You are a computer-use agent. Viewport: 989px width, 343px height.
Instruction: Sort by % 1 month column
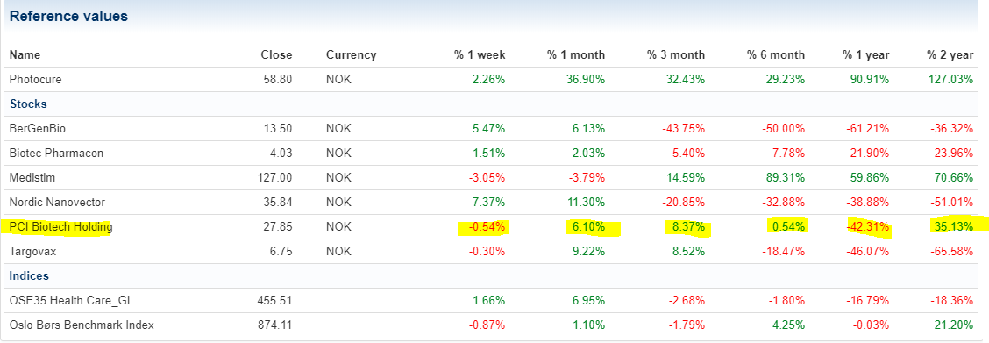[x=576, y=55]
